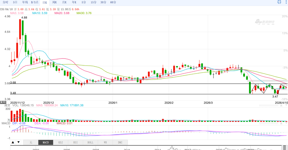
Task: Click the 2026/4/10 end date label
Action: click(x=281, y=103)
